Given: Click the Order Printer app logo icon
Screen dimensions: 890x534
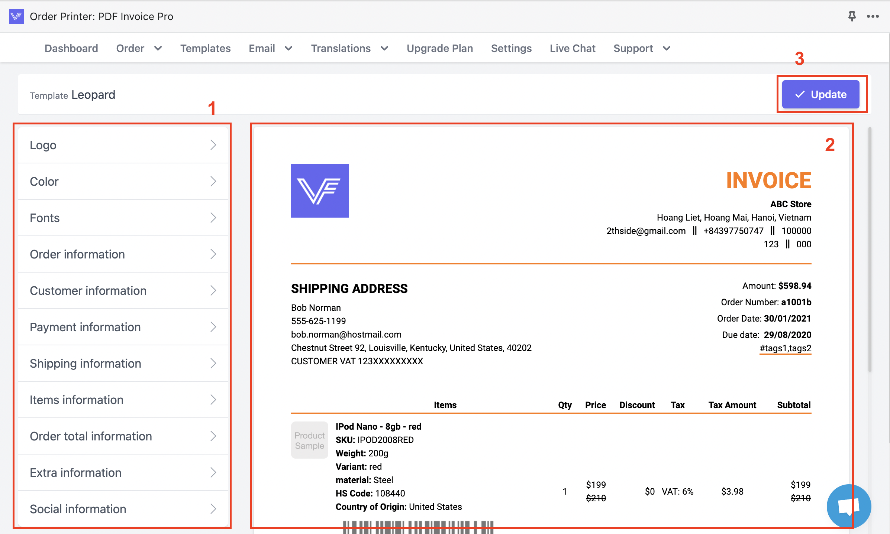Looking at the screenshot, I should pos(16,16).
